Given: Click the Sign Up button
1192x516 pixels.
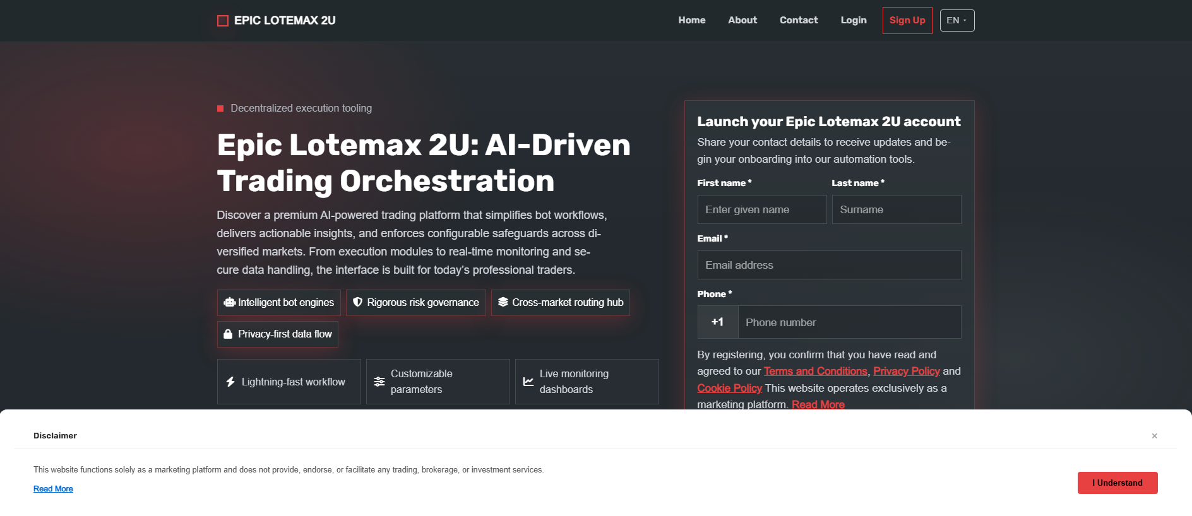Looking at the screenshot, I should 907,20.
